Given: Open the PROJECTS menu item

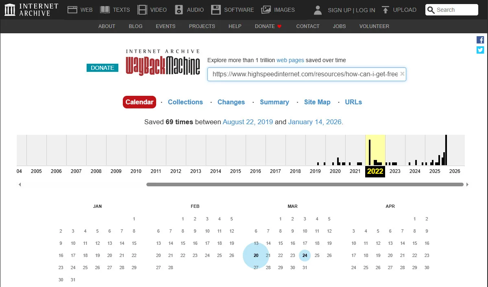Looking at the screenshot, I should click(202, 26).
